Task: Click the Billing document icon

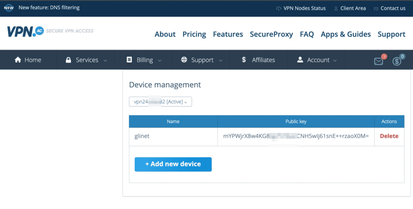Action: click(x=129, y=60)
